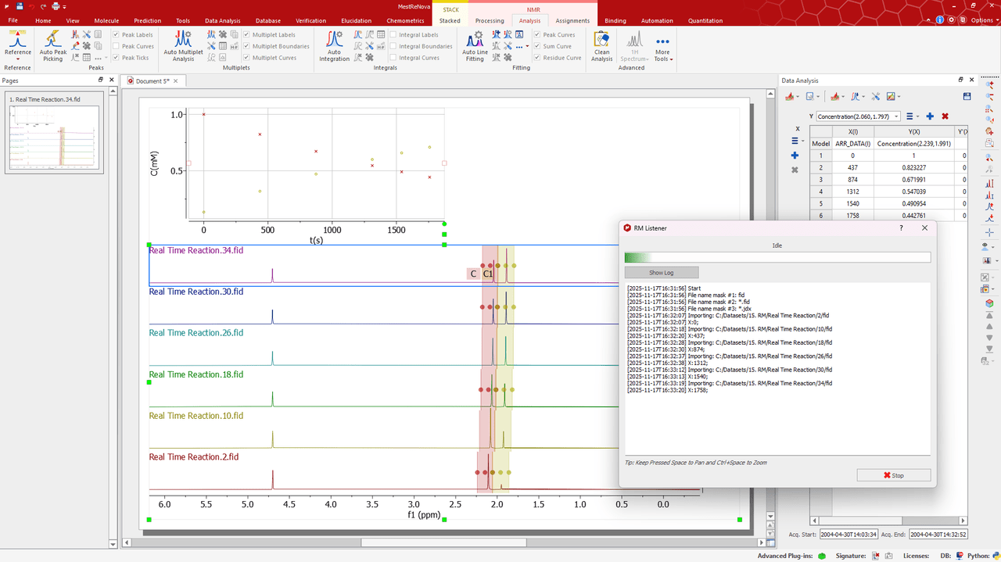This screenshot has width=1001, height=562.
Task: Click the 'Real Time Reaction.18.fid' spectrum label
Action: coord(196,374)
